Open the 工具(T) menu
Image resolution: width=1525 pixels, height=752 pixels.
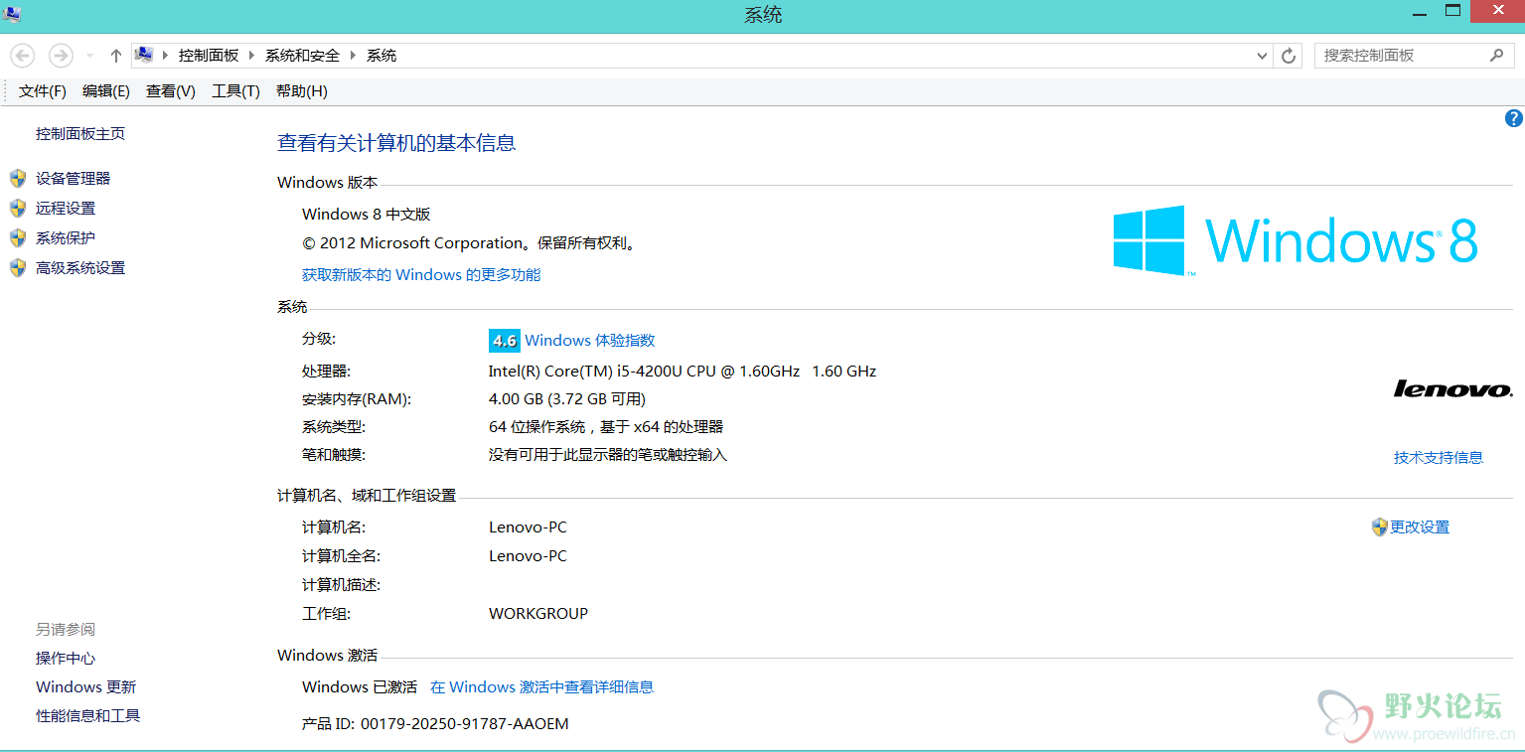(x=235, y=91)
